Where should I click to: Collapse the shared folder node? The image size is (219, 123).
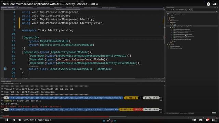click(x=167, y=45)
